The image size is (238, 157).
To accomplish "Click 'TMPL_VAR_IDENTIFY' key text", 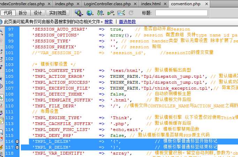I will (59, 153).
